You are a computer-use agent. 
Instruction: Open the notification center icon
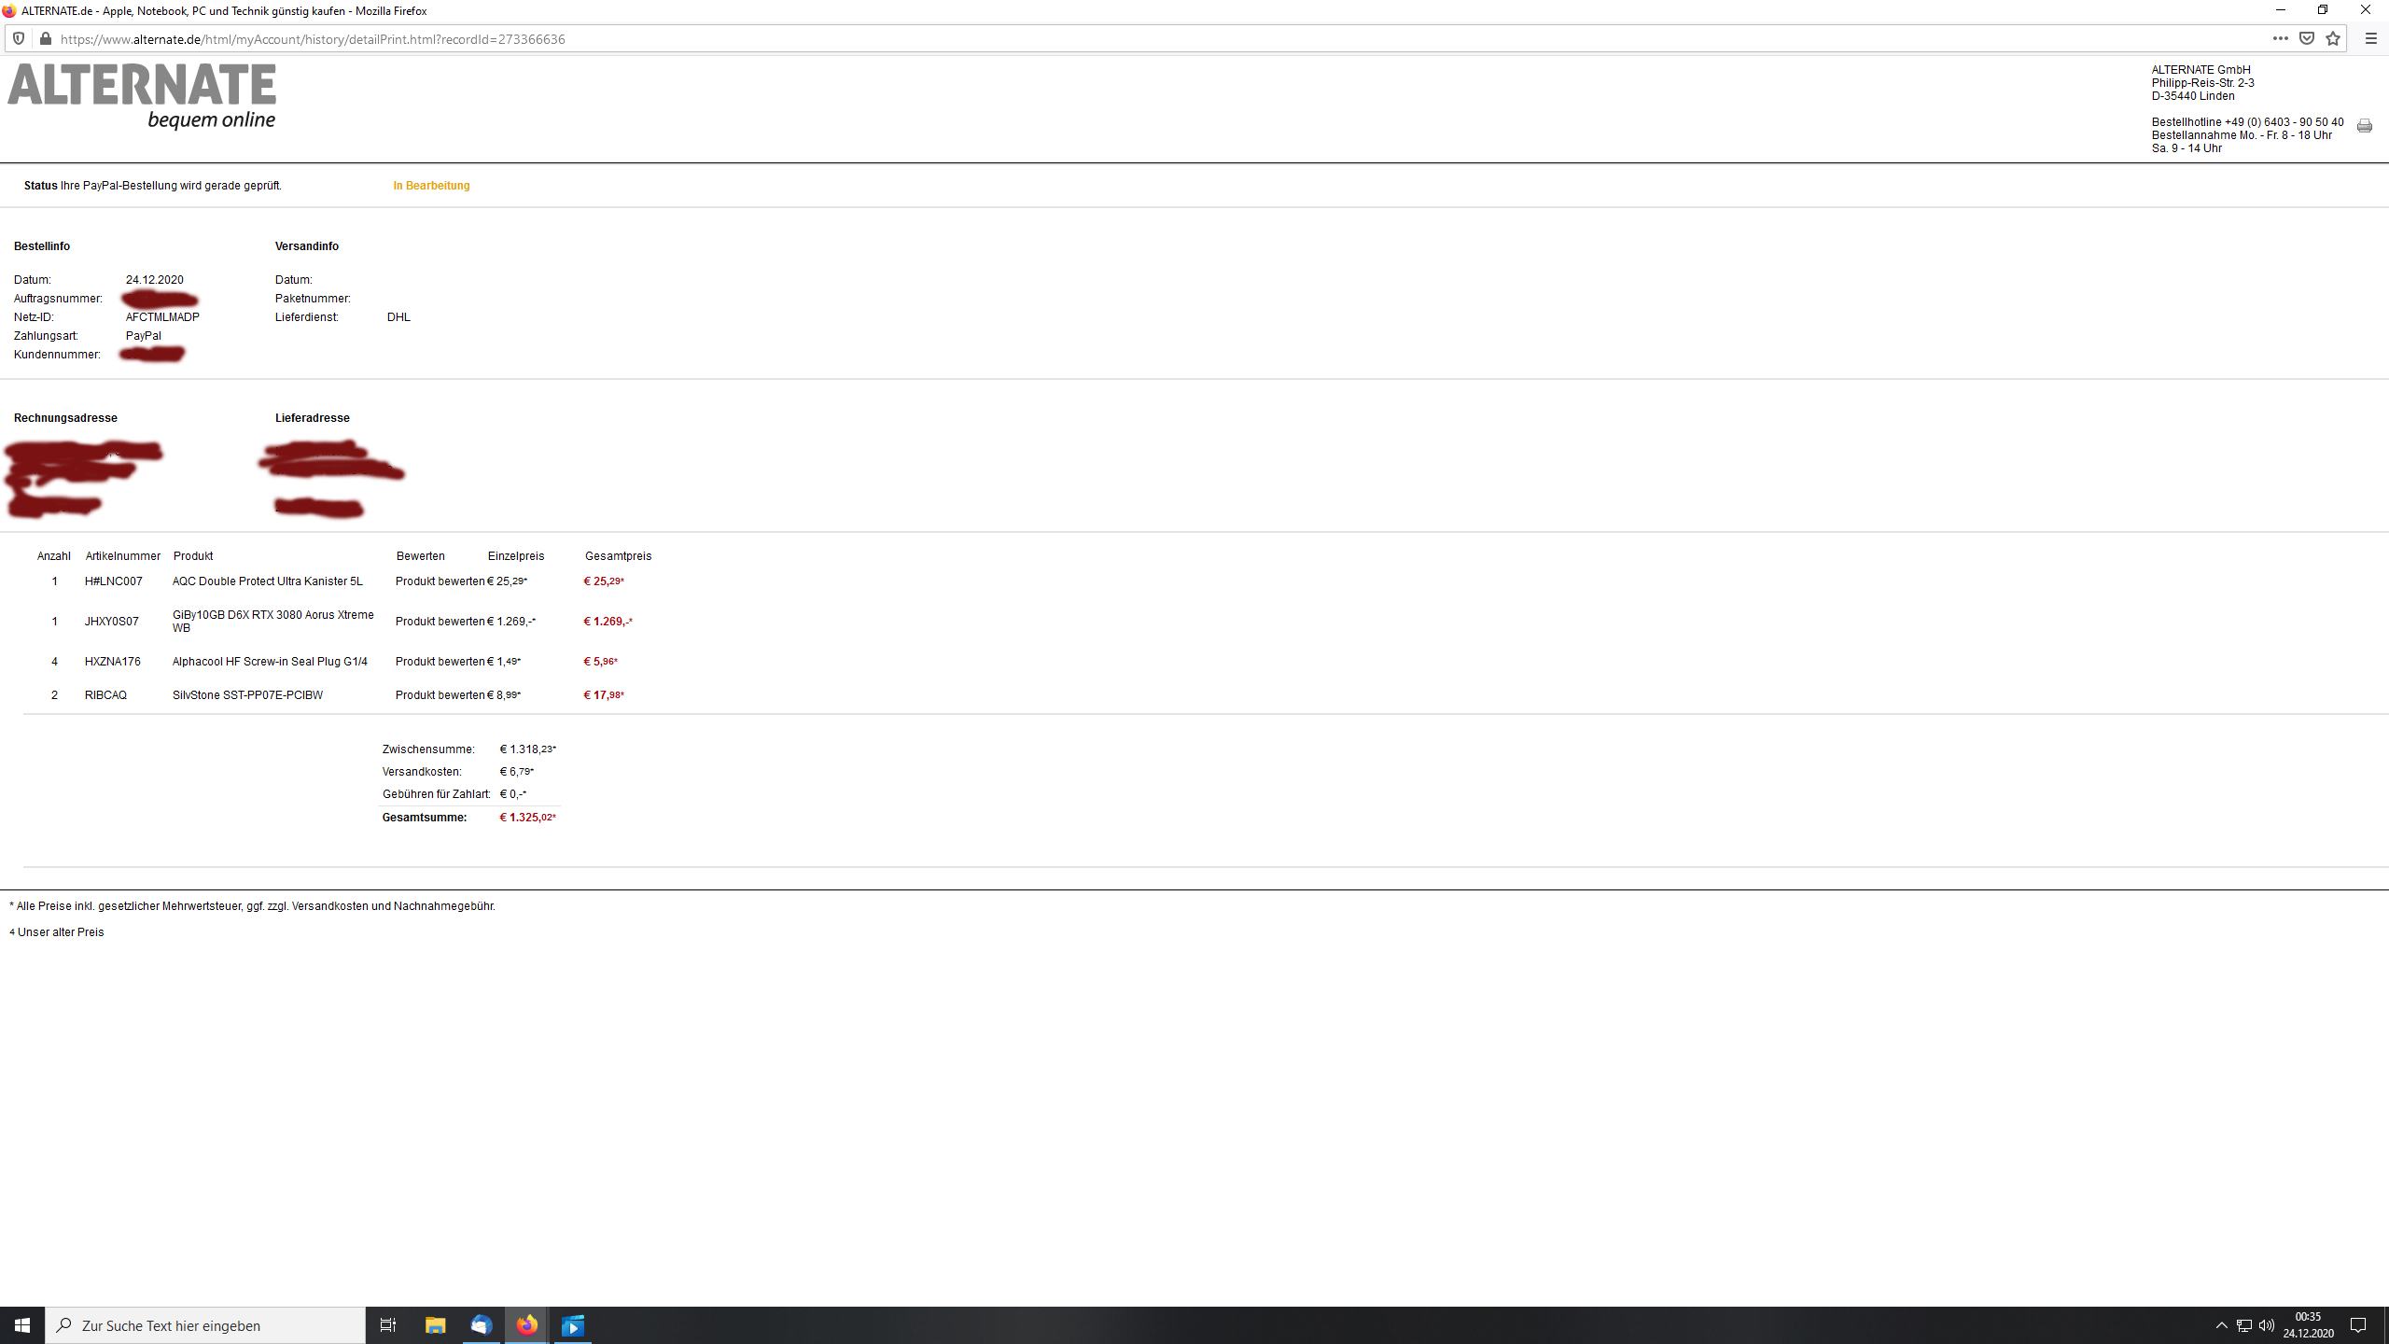[x=2358, y=1325]
